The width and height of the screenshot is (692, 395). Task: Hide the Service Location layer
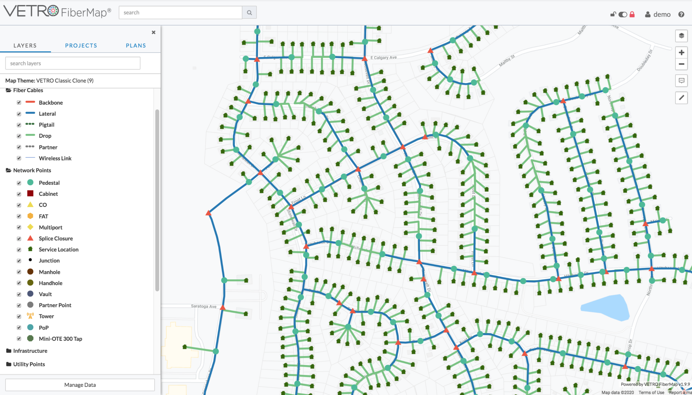coord(19,250)
